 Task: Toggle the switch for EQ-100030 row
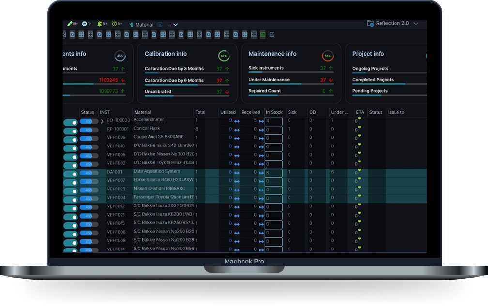pyautogui.click(x=71, y=122)
